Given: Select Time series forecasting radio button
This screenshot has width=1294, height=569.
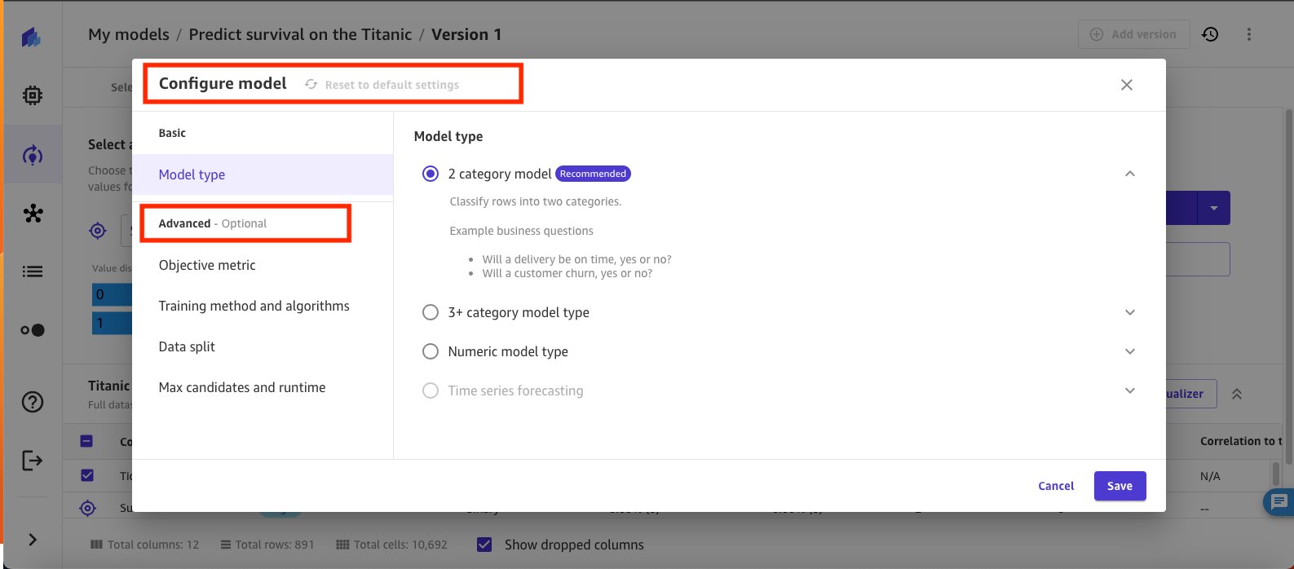Looking at the screenshot, I should (x=431, y=390).
